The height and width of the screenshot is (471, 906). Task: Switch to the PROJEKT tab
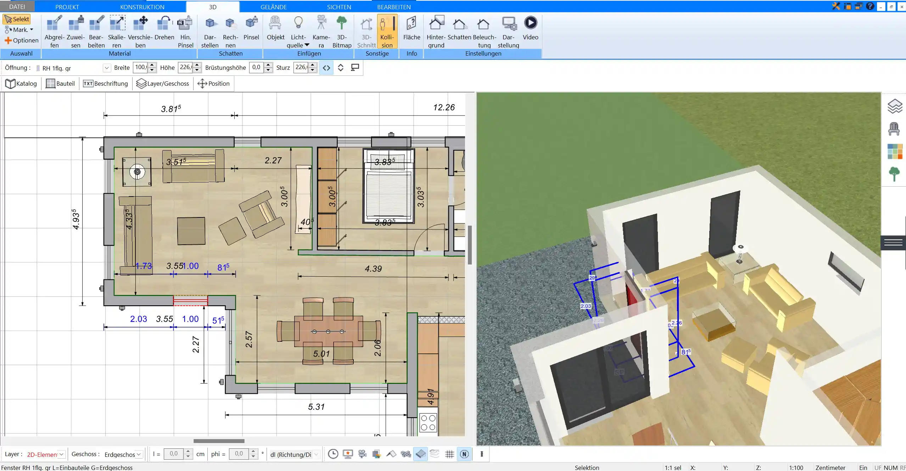(x=67, y=7)
